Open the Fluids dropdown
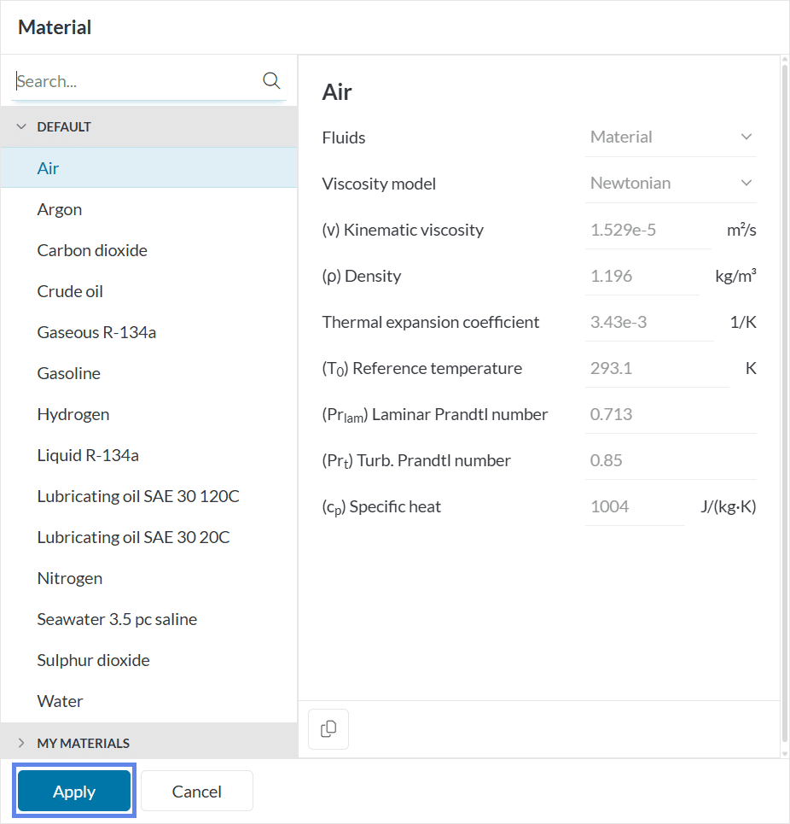 tap(671, 137)
